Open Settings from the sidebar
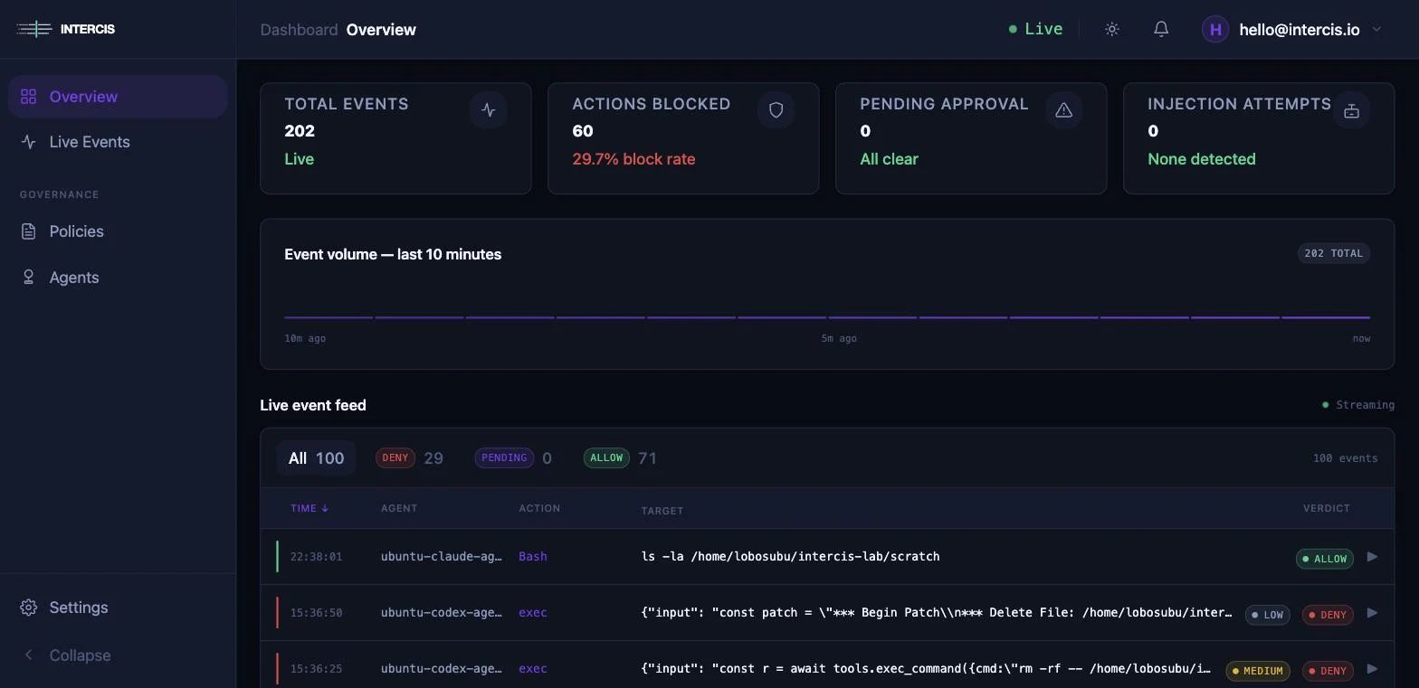 click(x=118, y=608)
